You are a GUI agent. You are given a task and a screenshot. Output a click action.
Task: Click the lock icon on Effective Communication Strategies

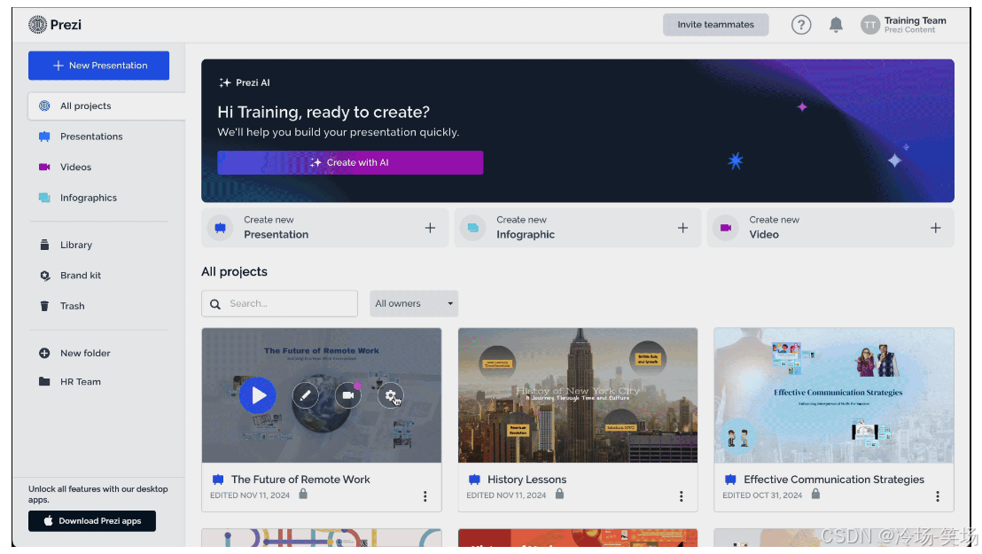(815, 494)
